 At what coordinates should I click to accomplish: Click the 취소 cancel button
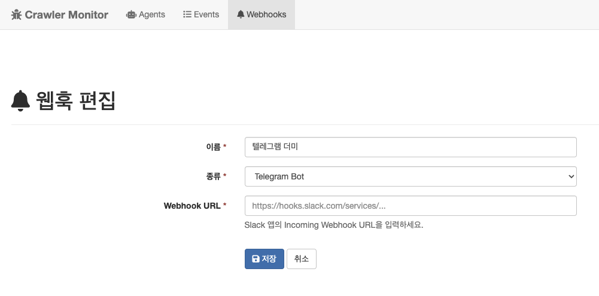[302, 259]
